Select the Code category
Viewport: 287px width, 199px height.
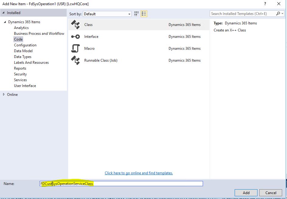[x=18, y=39]
